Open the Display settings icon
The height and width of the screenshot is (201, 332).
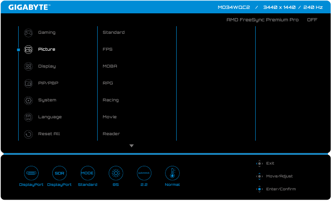pos(28,66)
